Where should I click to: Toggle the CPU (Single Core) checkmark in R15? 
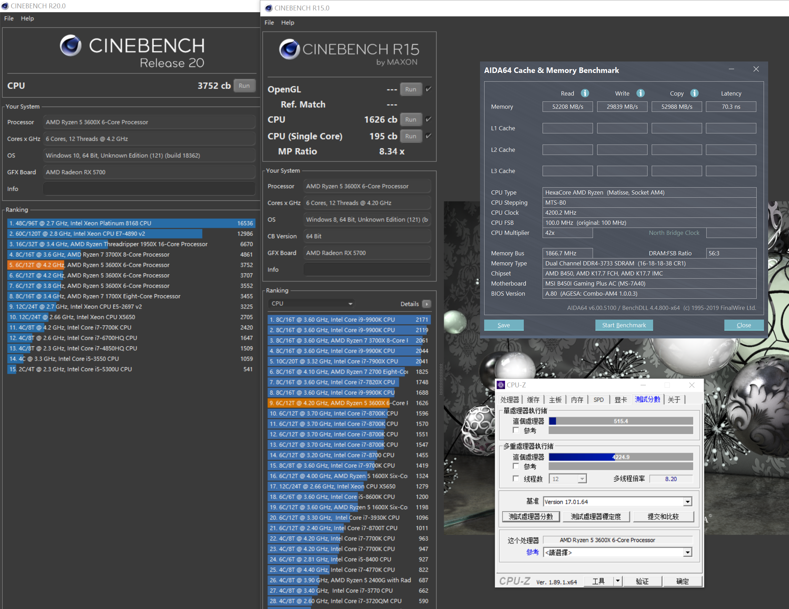tap(429, 136)
